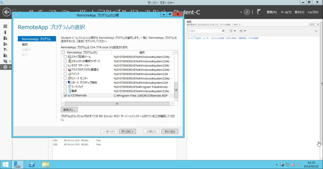
Task: Click the key-shaped icon in Server Manager sidebar
Action: 5,50
